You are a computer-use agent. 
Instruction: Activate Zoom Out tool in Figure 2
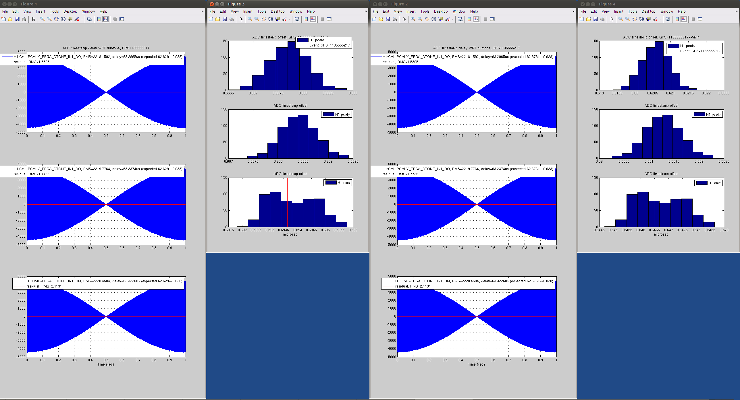pyautogui.click(x=420, y=19)
